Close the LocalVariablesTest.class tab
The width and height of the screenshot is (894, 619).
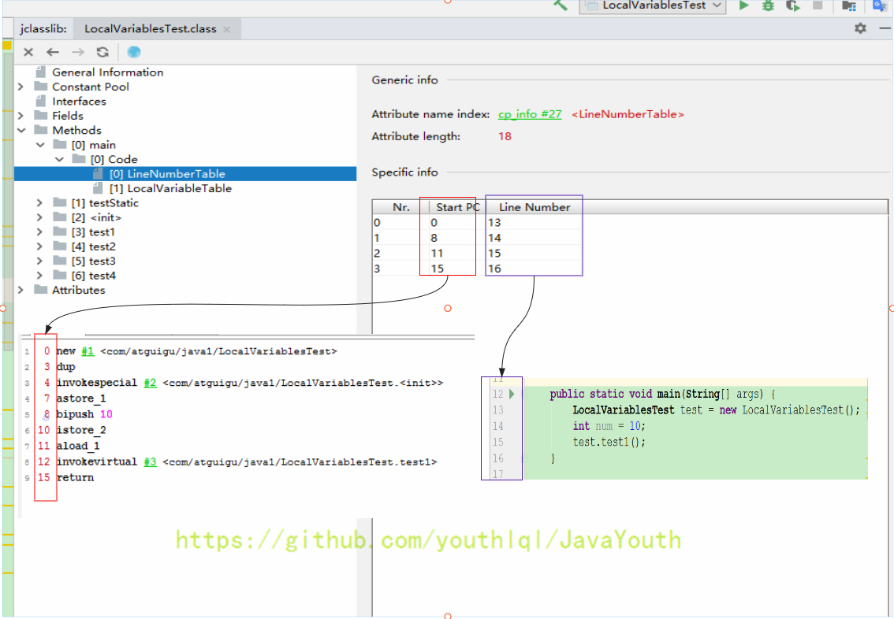pos(226,28)
